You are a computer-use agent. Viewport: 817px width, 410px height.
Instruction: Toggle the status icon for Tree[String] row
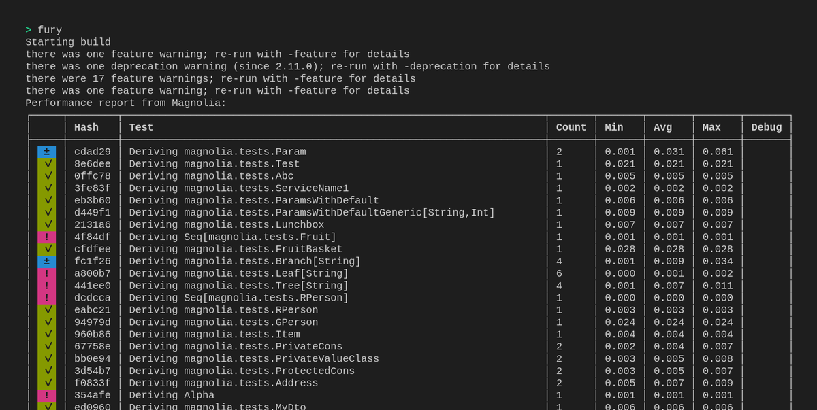point(46,286)
